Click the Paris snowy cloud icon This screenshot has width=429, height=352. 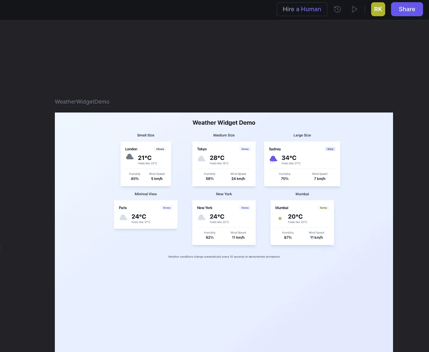coord(123,217)
